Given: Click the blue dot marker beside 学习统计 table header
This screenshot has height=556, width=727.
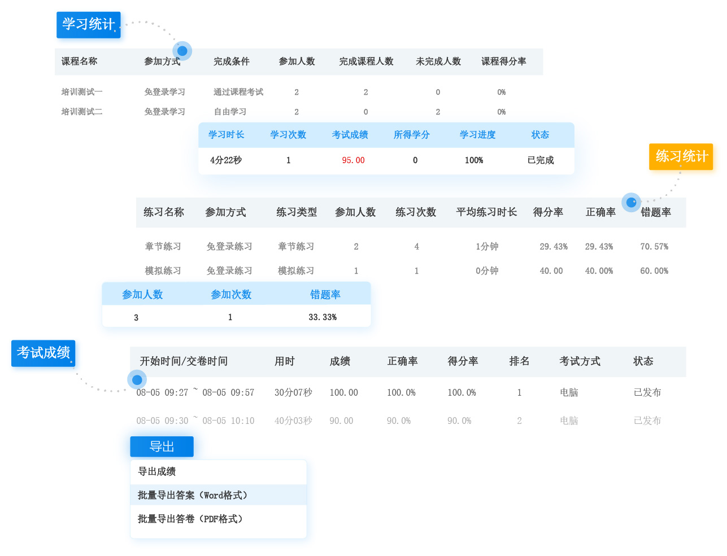Looking at the screenshot, I should tap(182, 51).
